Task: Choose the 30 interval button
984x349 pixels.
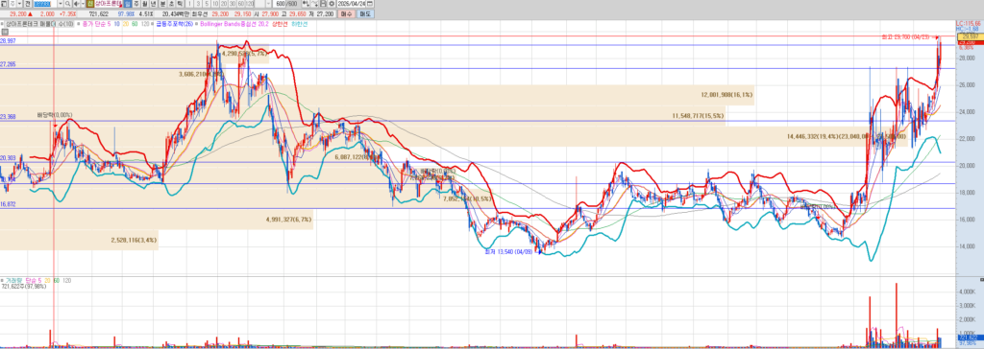Action: pos(233,4)
